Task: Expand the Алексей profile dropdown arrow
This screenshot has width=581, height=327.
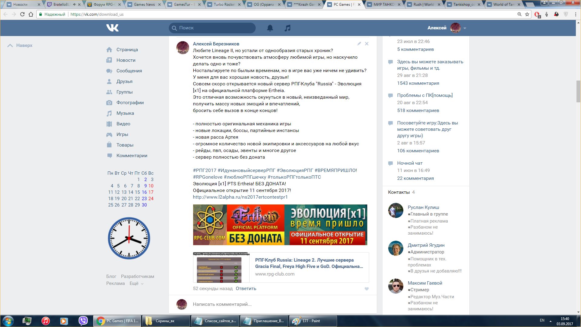Action: [465, 28]
